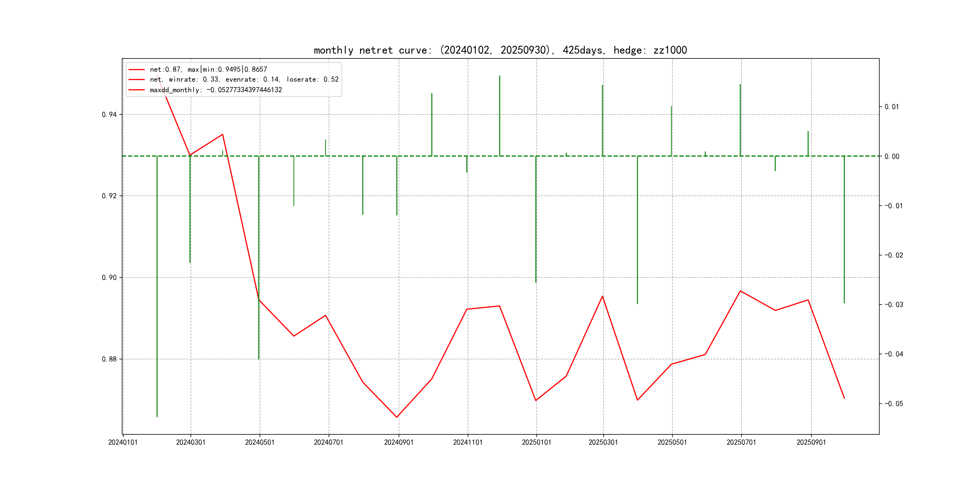Click the 20250101 x-axis date label

point(536,442)
